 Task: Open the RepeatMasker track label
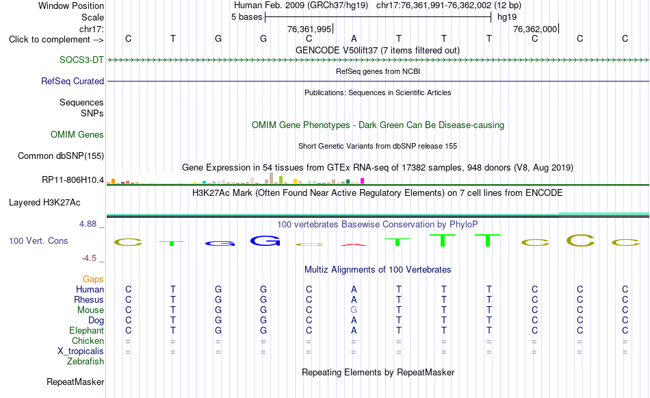pos(75,382)
